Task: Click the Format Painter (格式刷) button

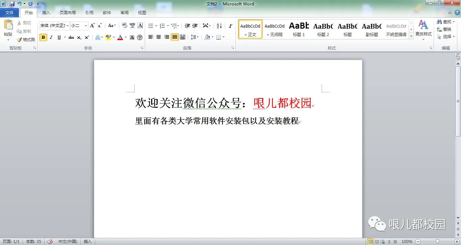Action: point(26,39)
